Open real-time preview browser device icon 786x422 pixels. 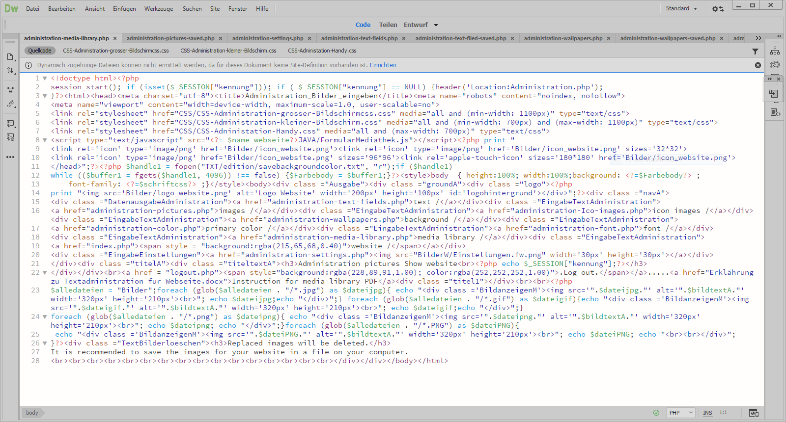point(754,413)
